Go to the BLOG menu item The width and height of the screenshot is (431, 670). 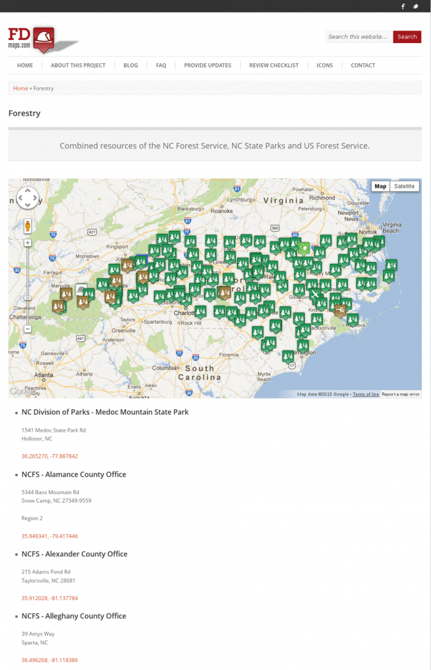pyautogui.click(x=131, y=65)
